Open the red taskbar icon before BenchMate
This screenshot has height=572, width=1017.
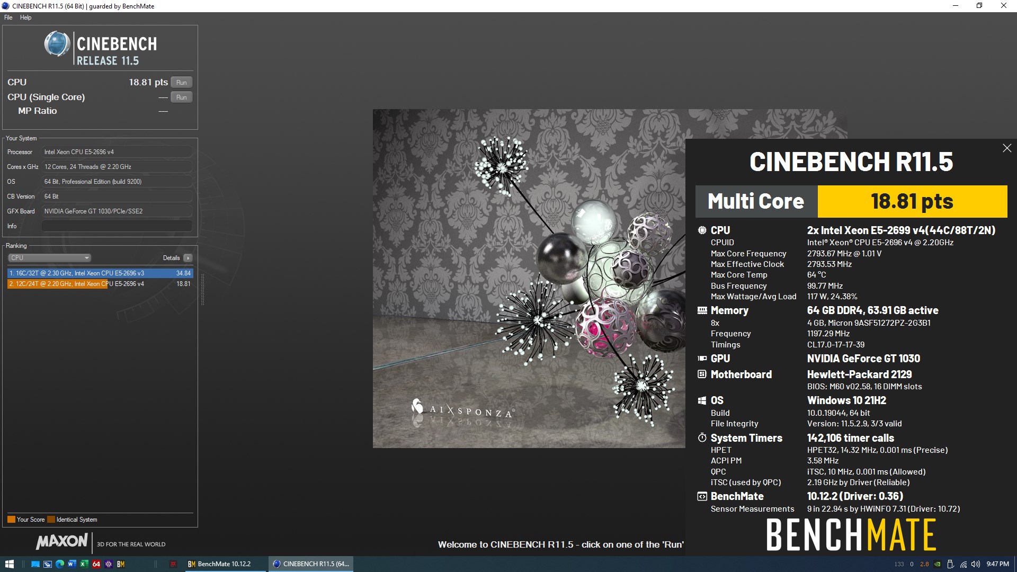click(173, 564)
